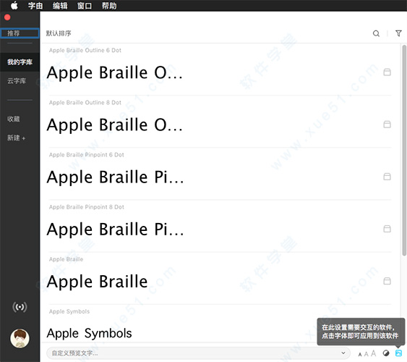Expand the preview text dropdown chevron
Image resolution: width=407 pixels, height=362 pixels.
tap(343, 353)
